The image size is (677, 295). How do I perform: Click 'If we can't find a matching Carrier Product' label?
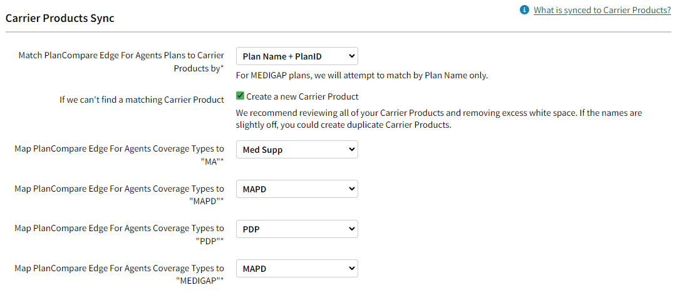click(x=142, y=100)
